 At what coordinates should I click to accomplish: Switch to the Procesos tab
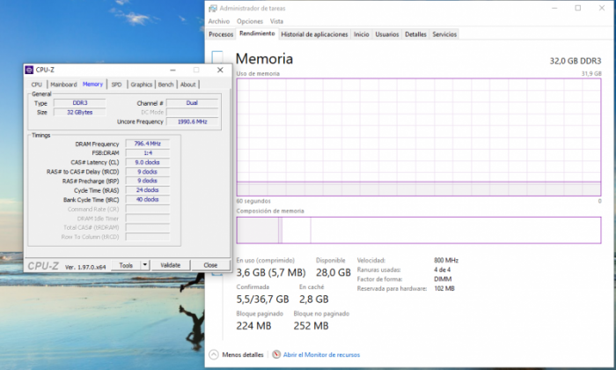[x=221, y=34]
